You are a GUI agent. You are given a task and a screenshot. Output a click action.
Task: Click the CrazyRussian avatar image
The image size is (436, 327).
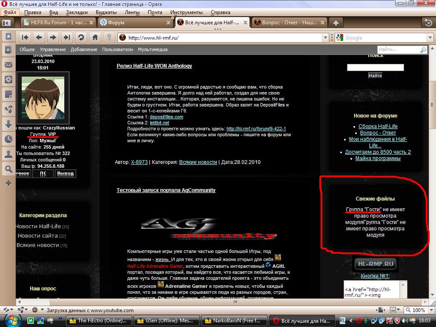[x=43, y=98]
